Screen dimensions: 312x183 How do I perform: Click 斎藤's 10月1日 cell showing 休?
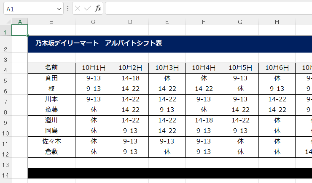(x=94, y=110)
